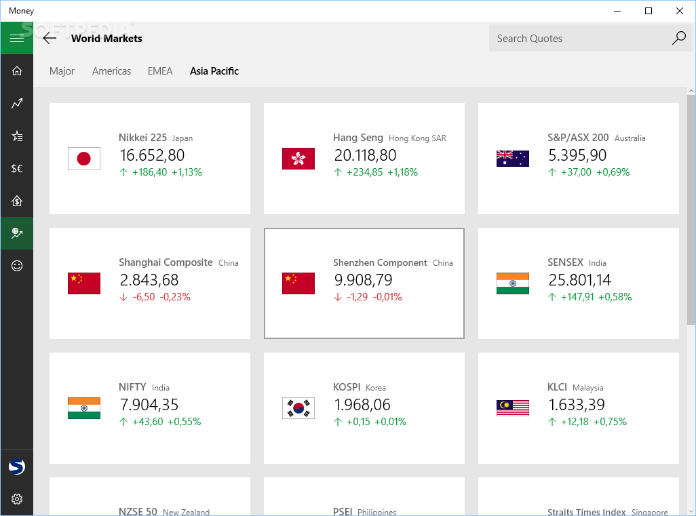Select the Home icon in the sidebar
The width and height of the screenshot is (696, 516).
(16, 71)
